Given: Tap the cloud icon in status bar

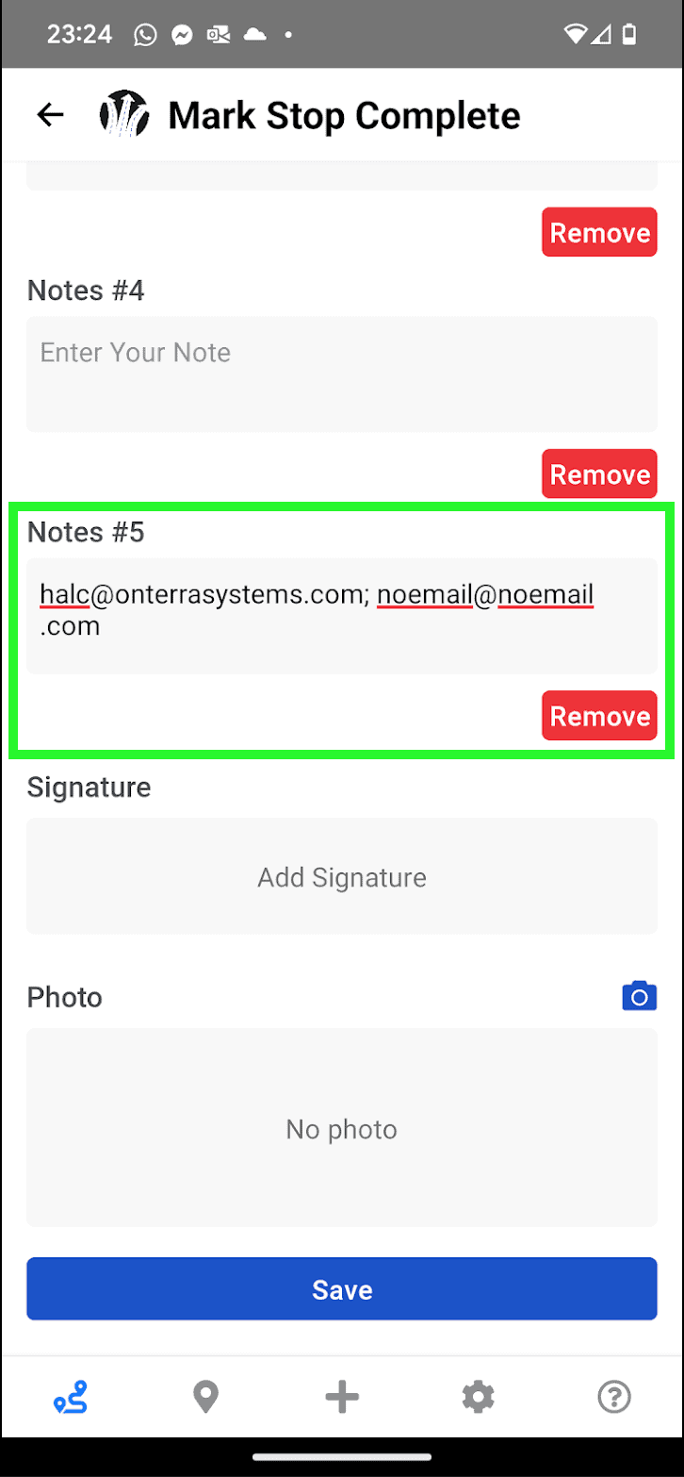Looking at the screenshot, I should pyautogui.click(x=255, y=35).
